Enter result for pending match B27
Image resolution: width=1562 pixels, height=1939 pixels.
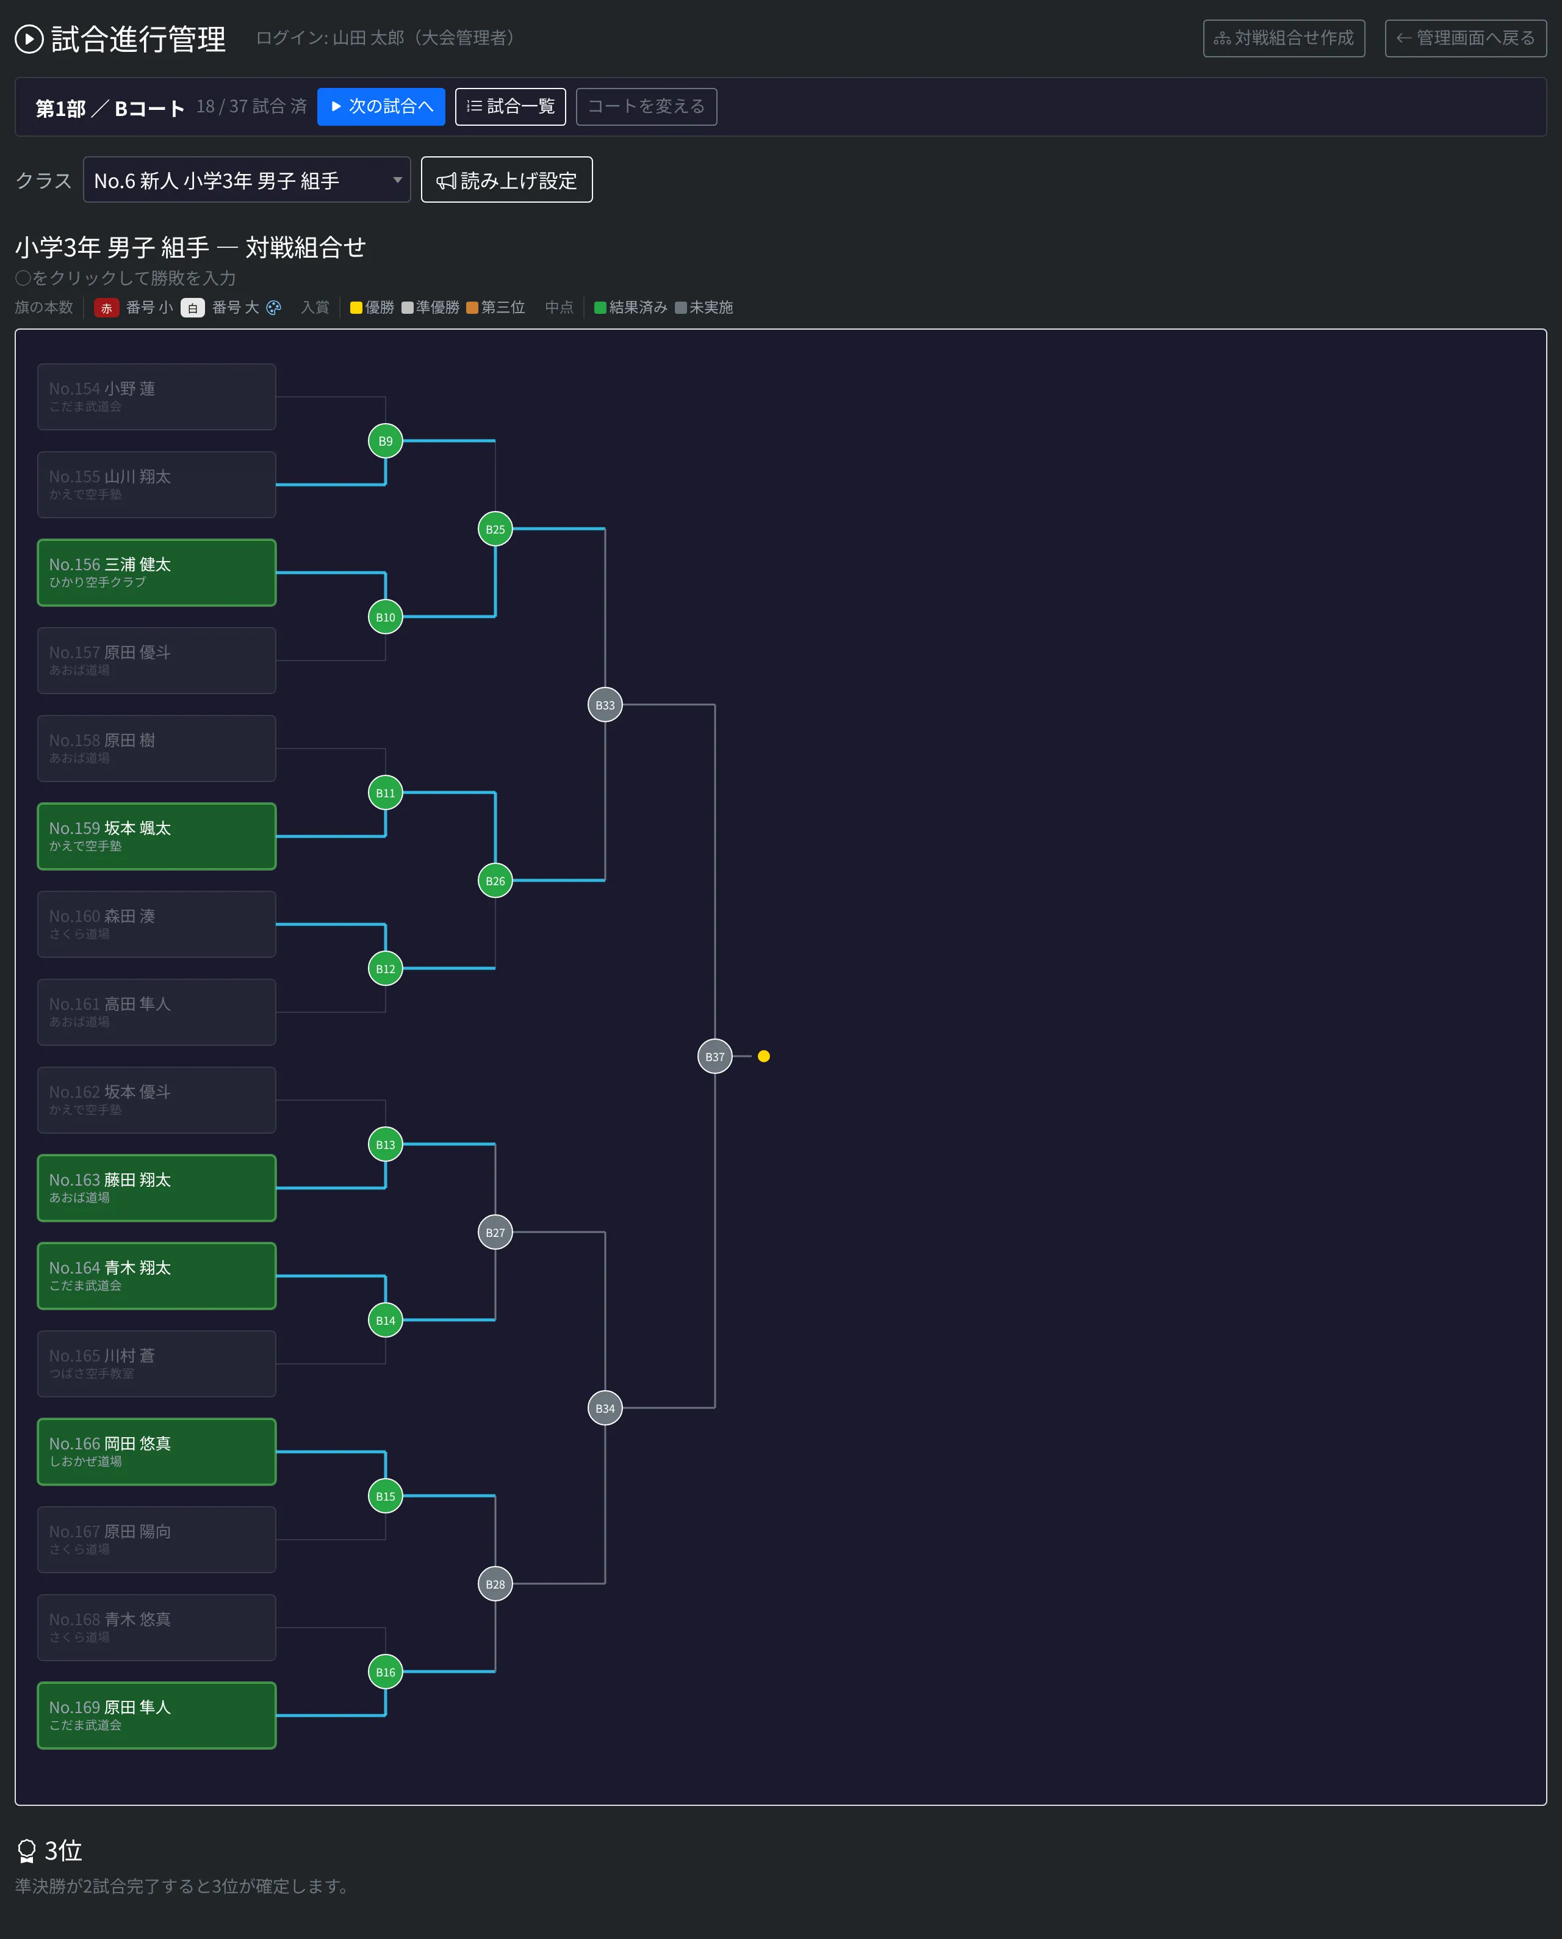[495, 1233]
